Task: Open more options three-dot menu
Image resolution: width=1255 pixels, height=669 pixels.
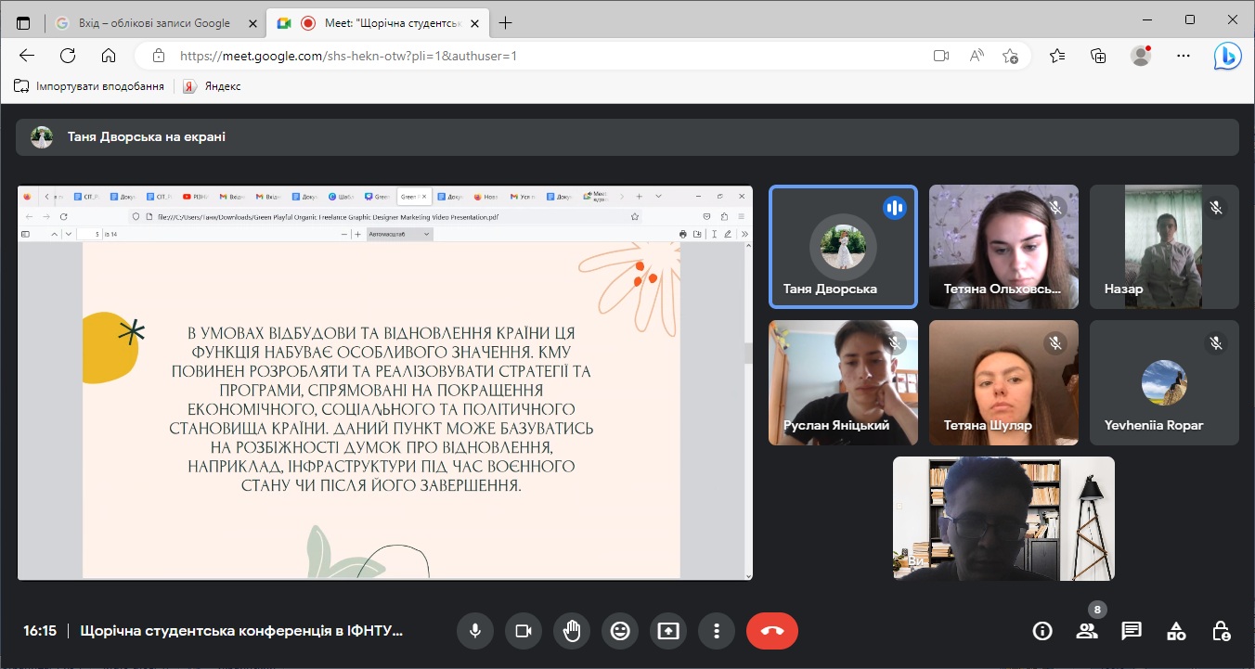Action: pyautogui.click(x=716, y=631)
